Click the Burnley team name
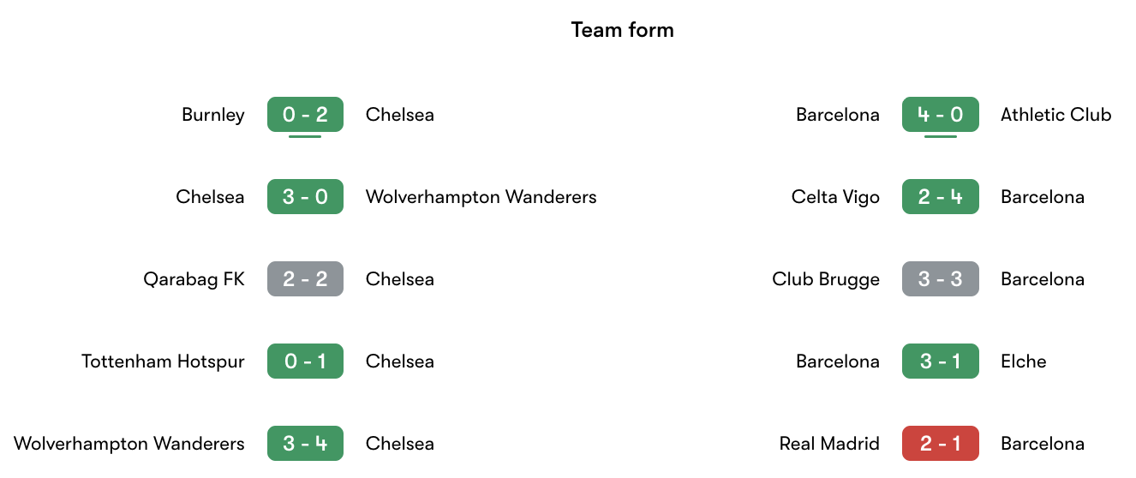Image resolution: width=1136 pixels, height=478 pixels. click(x=212, y=115)
